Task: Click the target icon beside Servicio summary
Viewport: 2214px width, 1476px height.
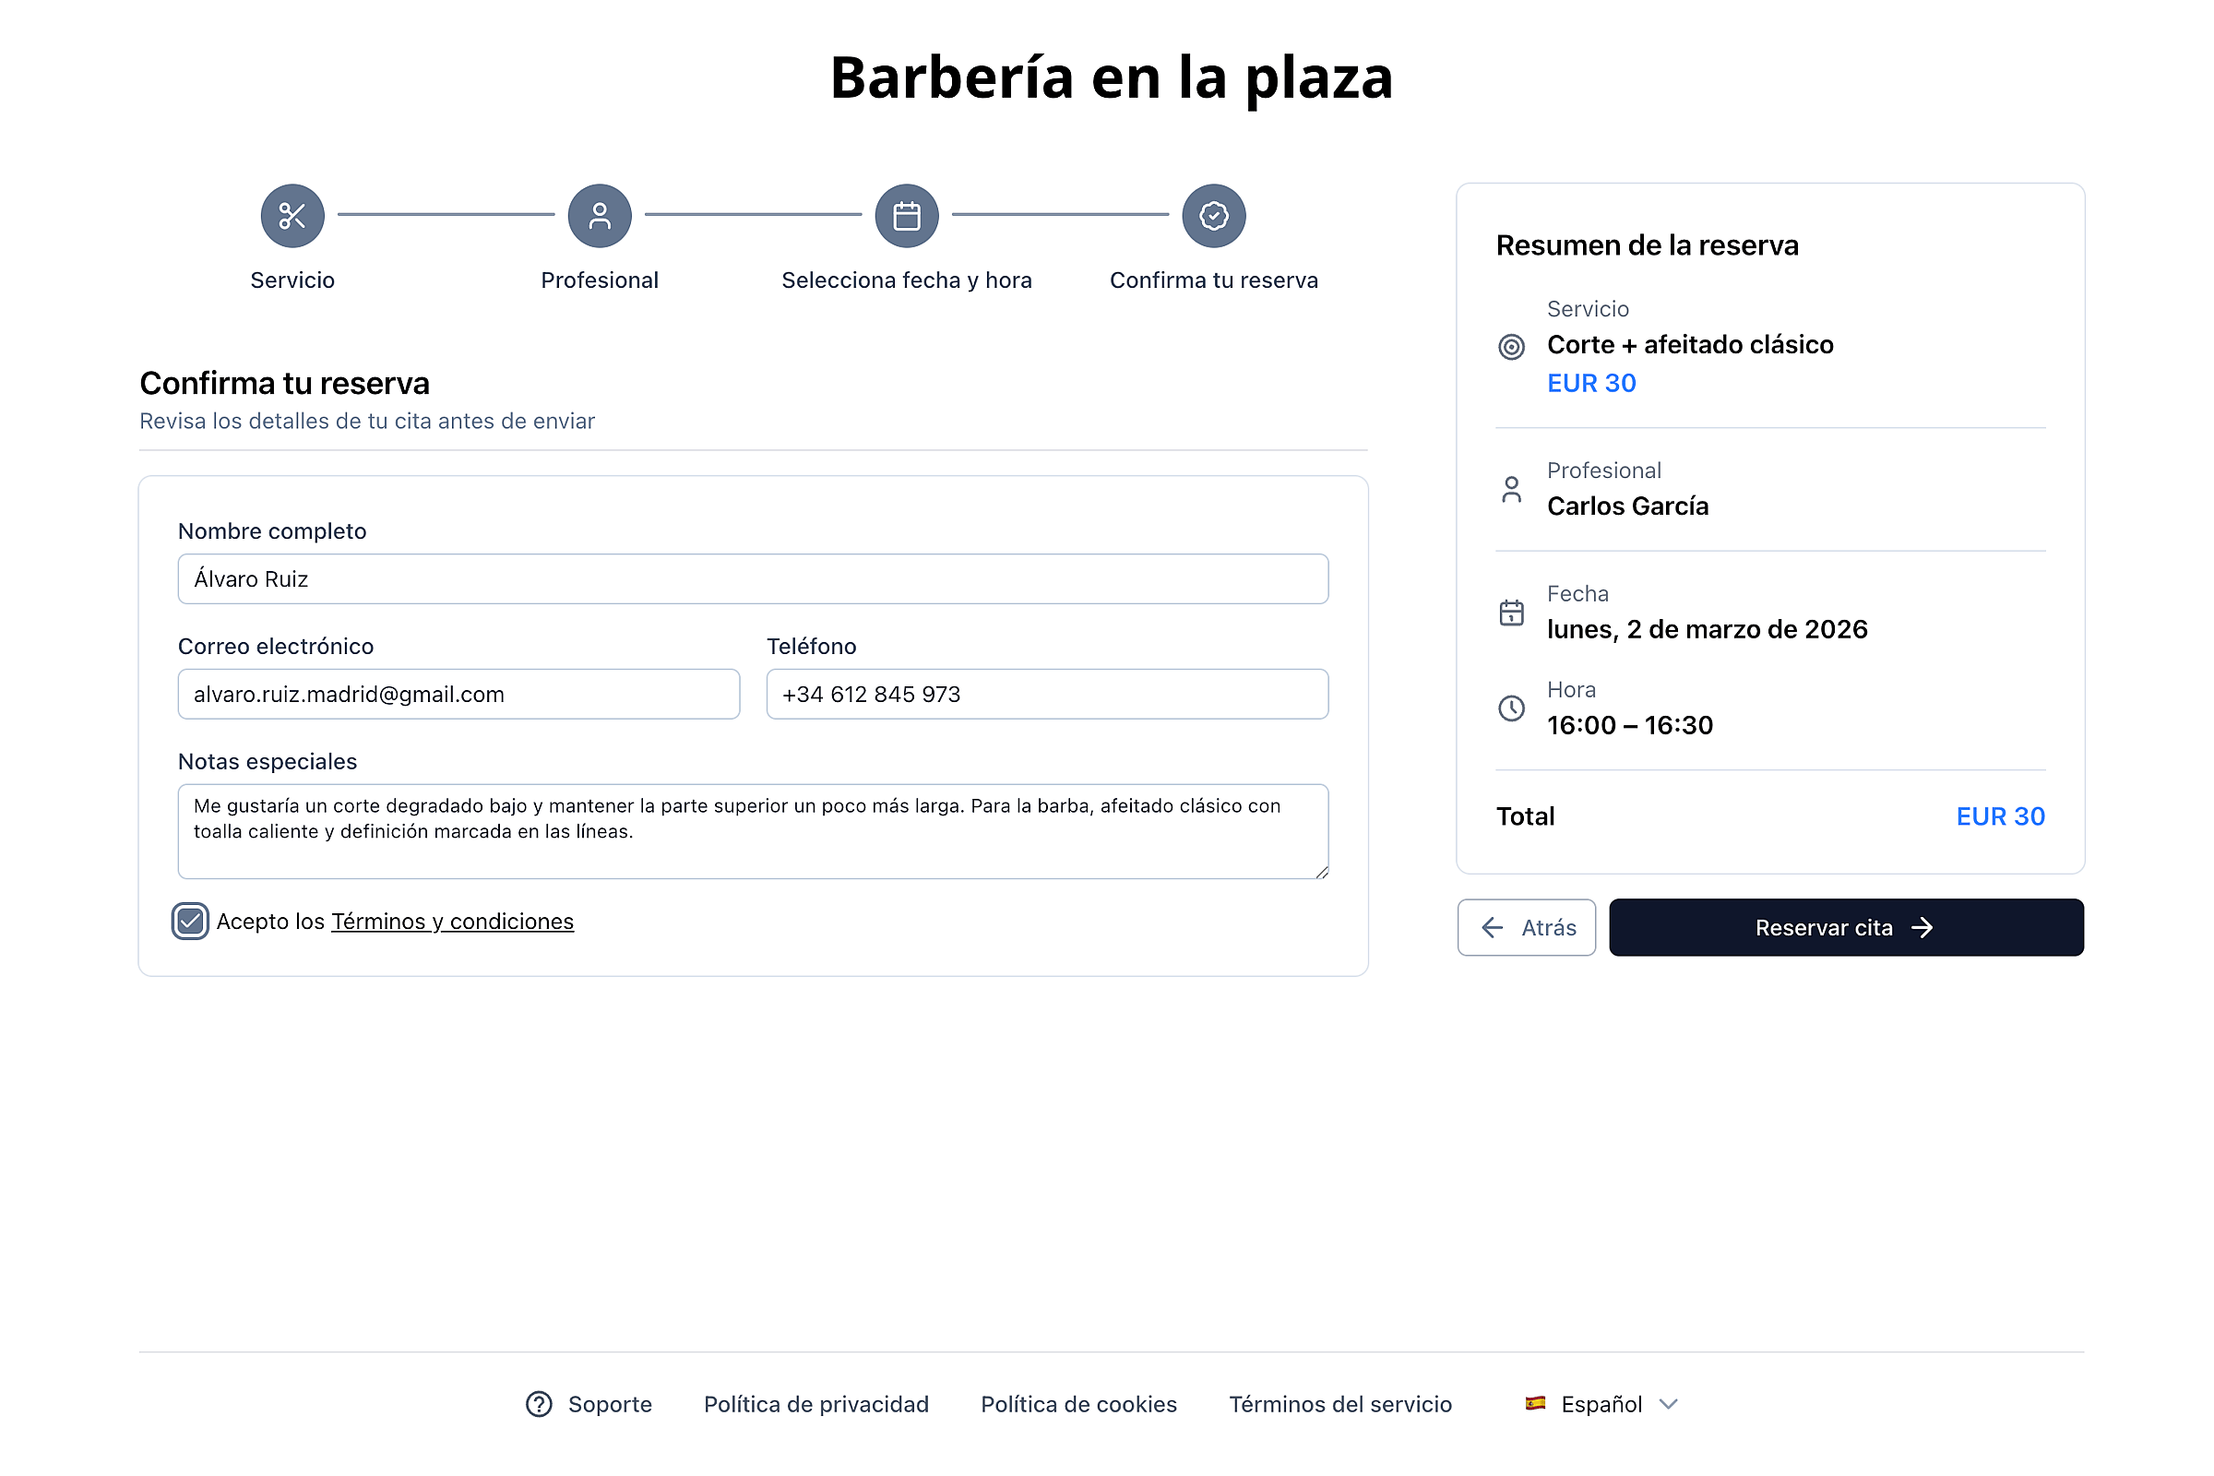Action: pyautogui.click(x=1510, y=347)
